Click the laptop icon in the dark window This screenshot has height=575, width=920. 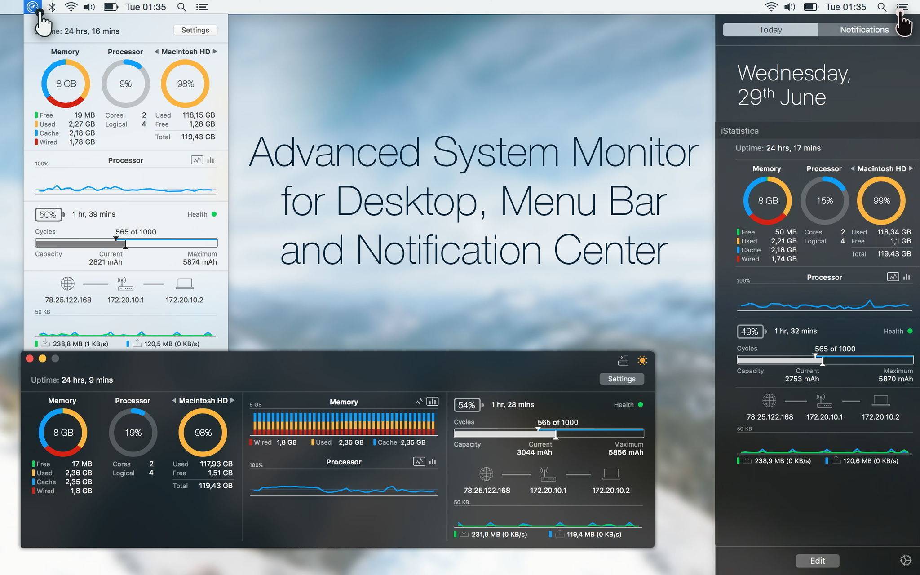[x=611, y=474]
